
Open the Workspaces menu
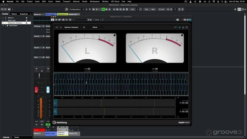pyautogui.click(x=95, y=2)
